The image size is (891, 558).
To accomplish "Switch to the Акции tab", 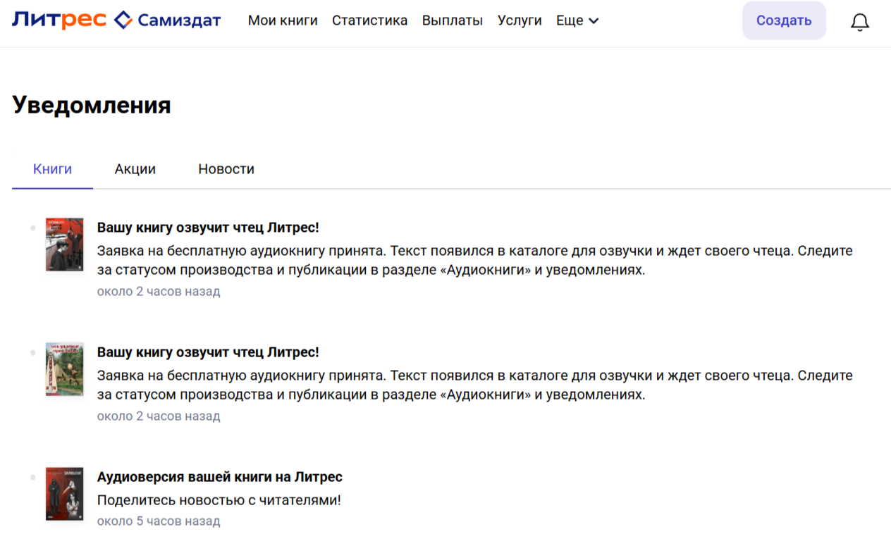I will tap(135, 169).
